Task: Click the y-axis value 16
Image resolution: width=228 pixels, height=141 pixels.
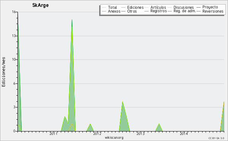Action: coord(14,12)
